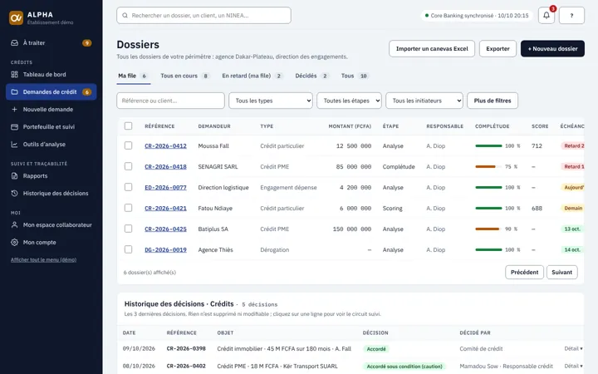Open dossier link CR-2026-0418

pos(165,166)
